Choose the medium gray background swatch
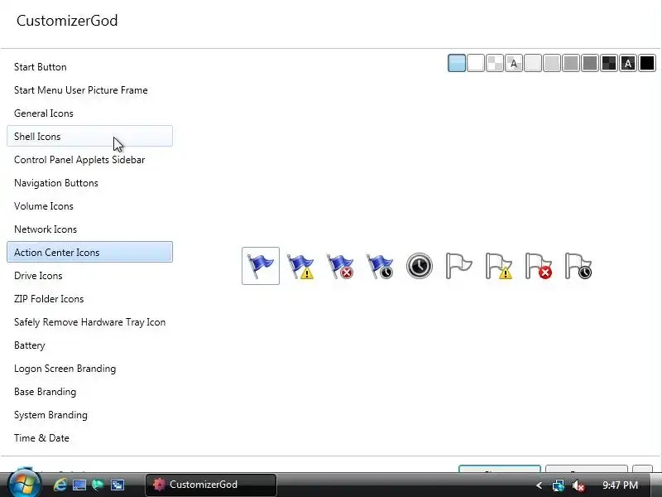Screen dimensions: 662x497 (x=571, y=64)
